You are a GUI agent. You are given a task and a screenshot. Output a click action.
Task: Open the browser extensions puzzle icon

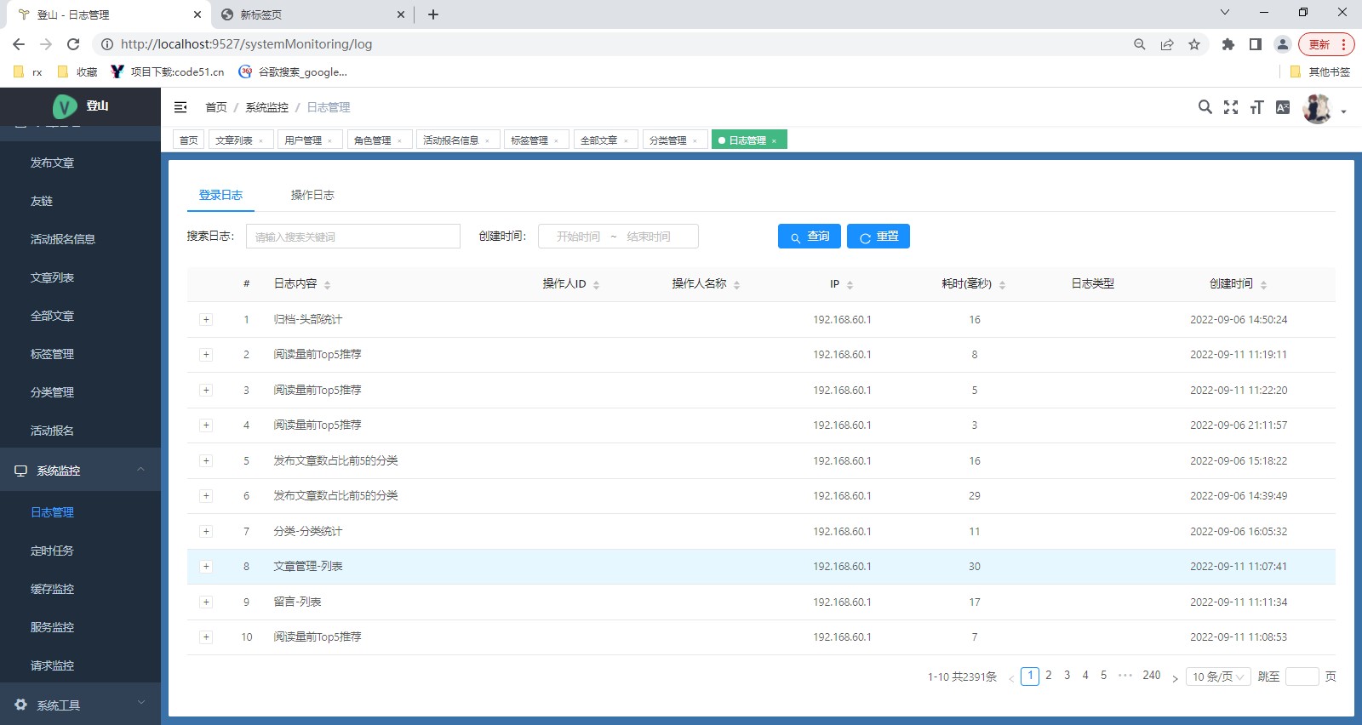(1228, 44)
